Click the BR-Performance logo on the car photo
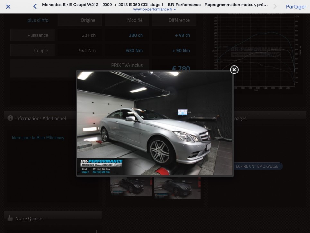This screenshot has height=233, width=310. coord(101,161)
